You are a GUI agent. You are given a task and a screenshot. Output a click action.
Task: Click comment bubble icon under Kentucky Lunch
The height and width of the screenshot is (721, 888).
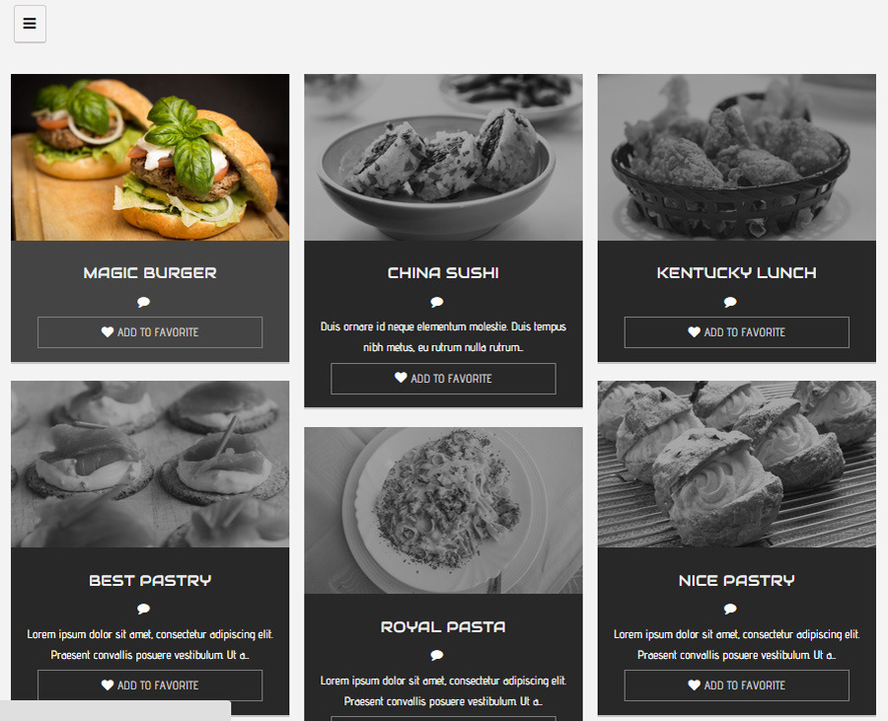[x=730, y=302]
